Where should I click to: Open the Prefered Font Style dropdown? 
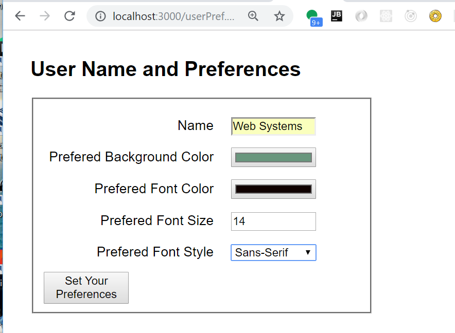[308, 252]
